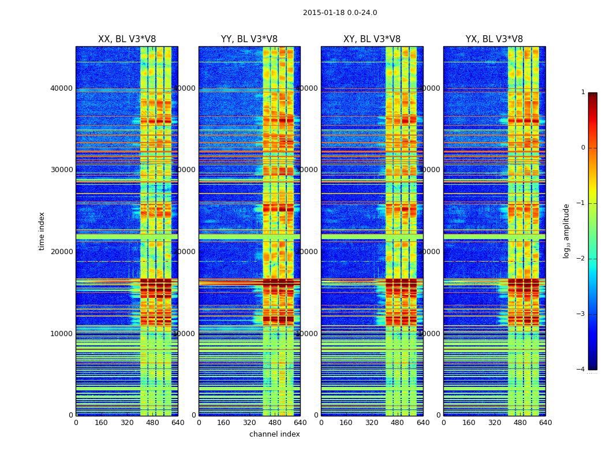Click the 2015-01-18 0.0-24.0 figure title
This screenshot has width=606, height=462.
tap(340, 13)
